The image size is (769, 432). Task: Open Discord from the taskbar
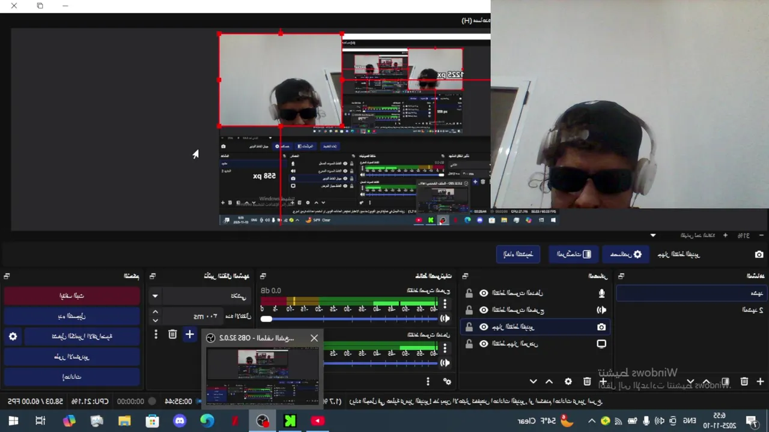click(x=180, y=421)
